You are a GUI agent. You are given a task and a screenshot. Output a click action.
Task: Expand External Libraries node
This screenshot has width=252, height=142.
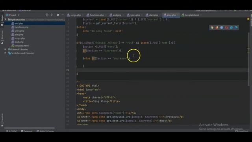click(x=6, y=49)
